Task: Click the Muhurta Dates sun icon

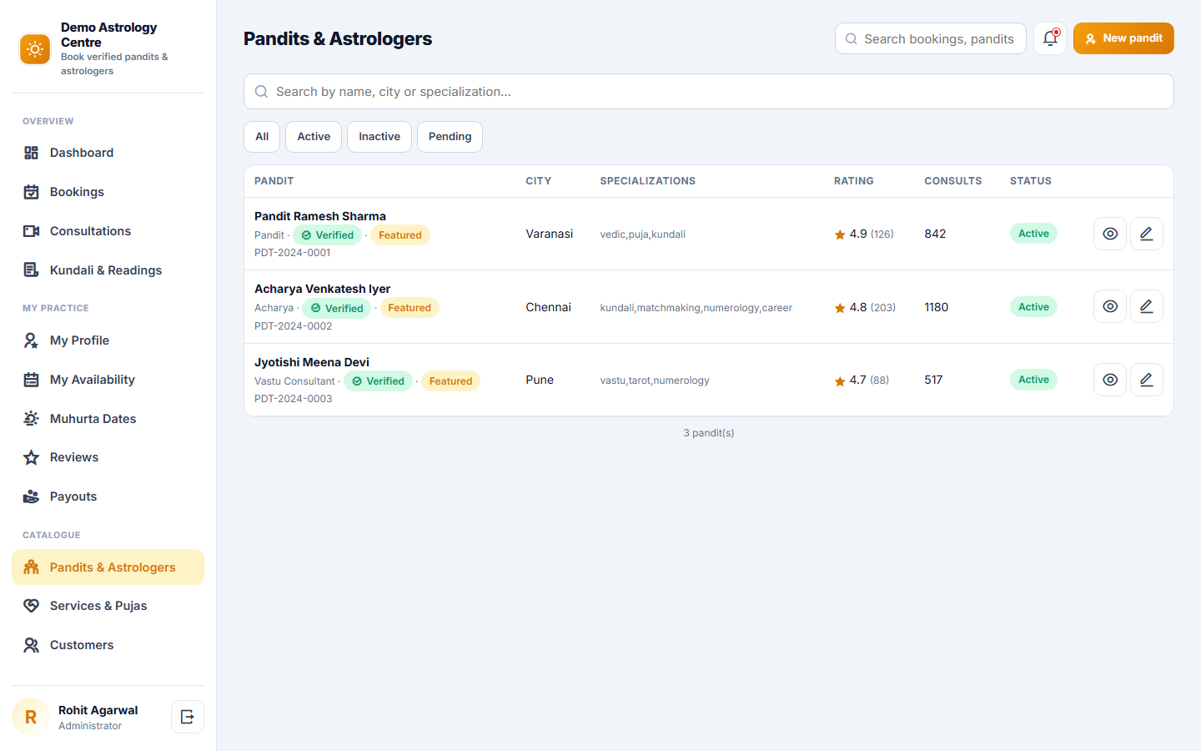Action: 32,419
